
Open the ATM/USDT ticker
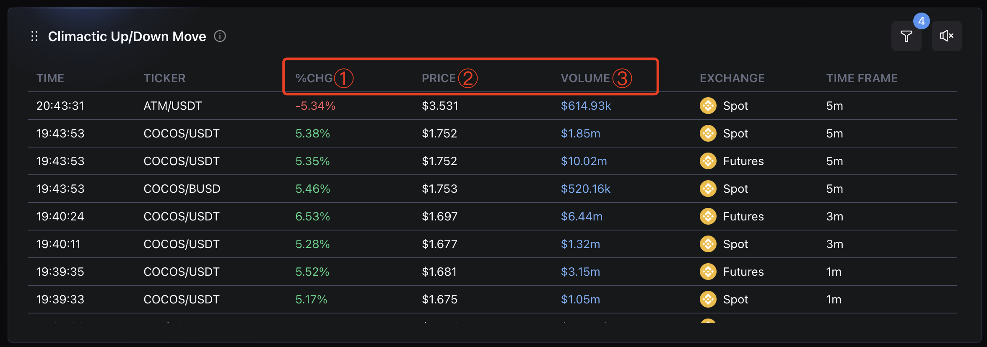click(x=173, y=106)
